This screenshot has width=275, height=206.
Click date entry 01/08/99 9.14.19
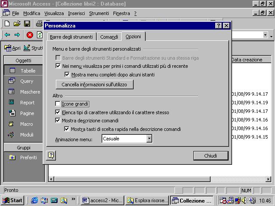click(x=250, y=103)
